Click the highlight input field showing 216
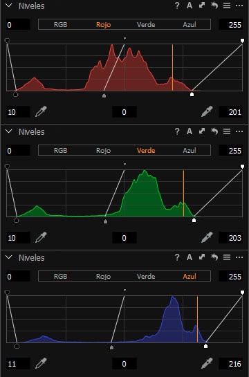 coord(231,364)
